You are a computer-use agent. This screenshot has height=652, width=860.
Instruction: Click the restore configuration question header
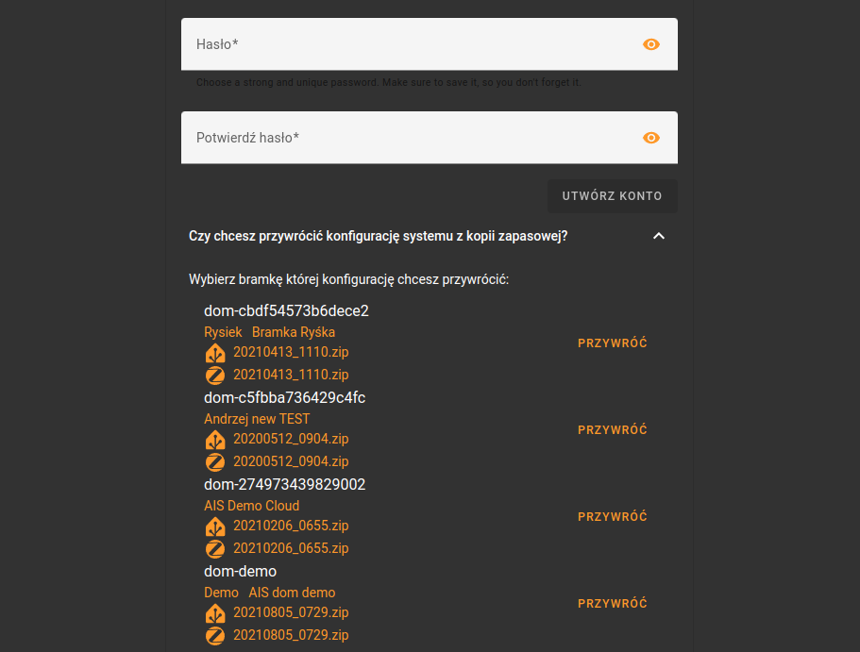pos(379,236)
